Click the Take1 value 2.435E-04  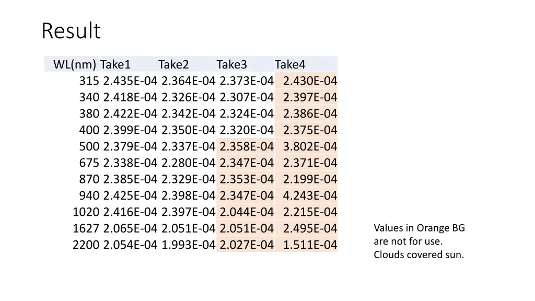point(130,81)
